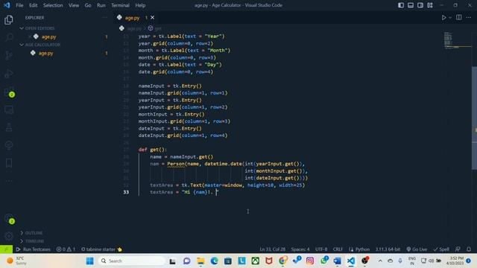Viewport: 477px width, 268px height.
Task: Toggle Spell checker in status bar
Action: [441, 249]
